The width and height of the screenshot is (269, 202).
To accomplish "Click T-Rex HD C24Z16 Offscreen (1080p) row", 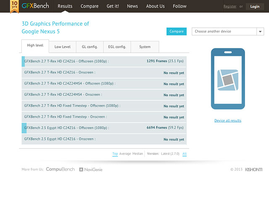I will tap(104, 61).
